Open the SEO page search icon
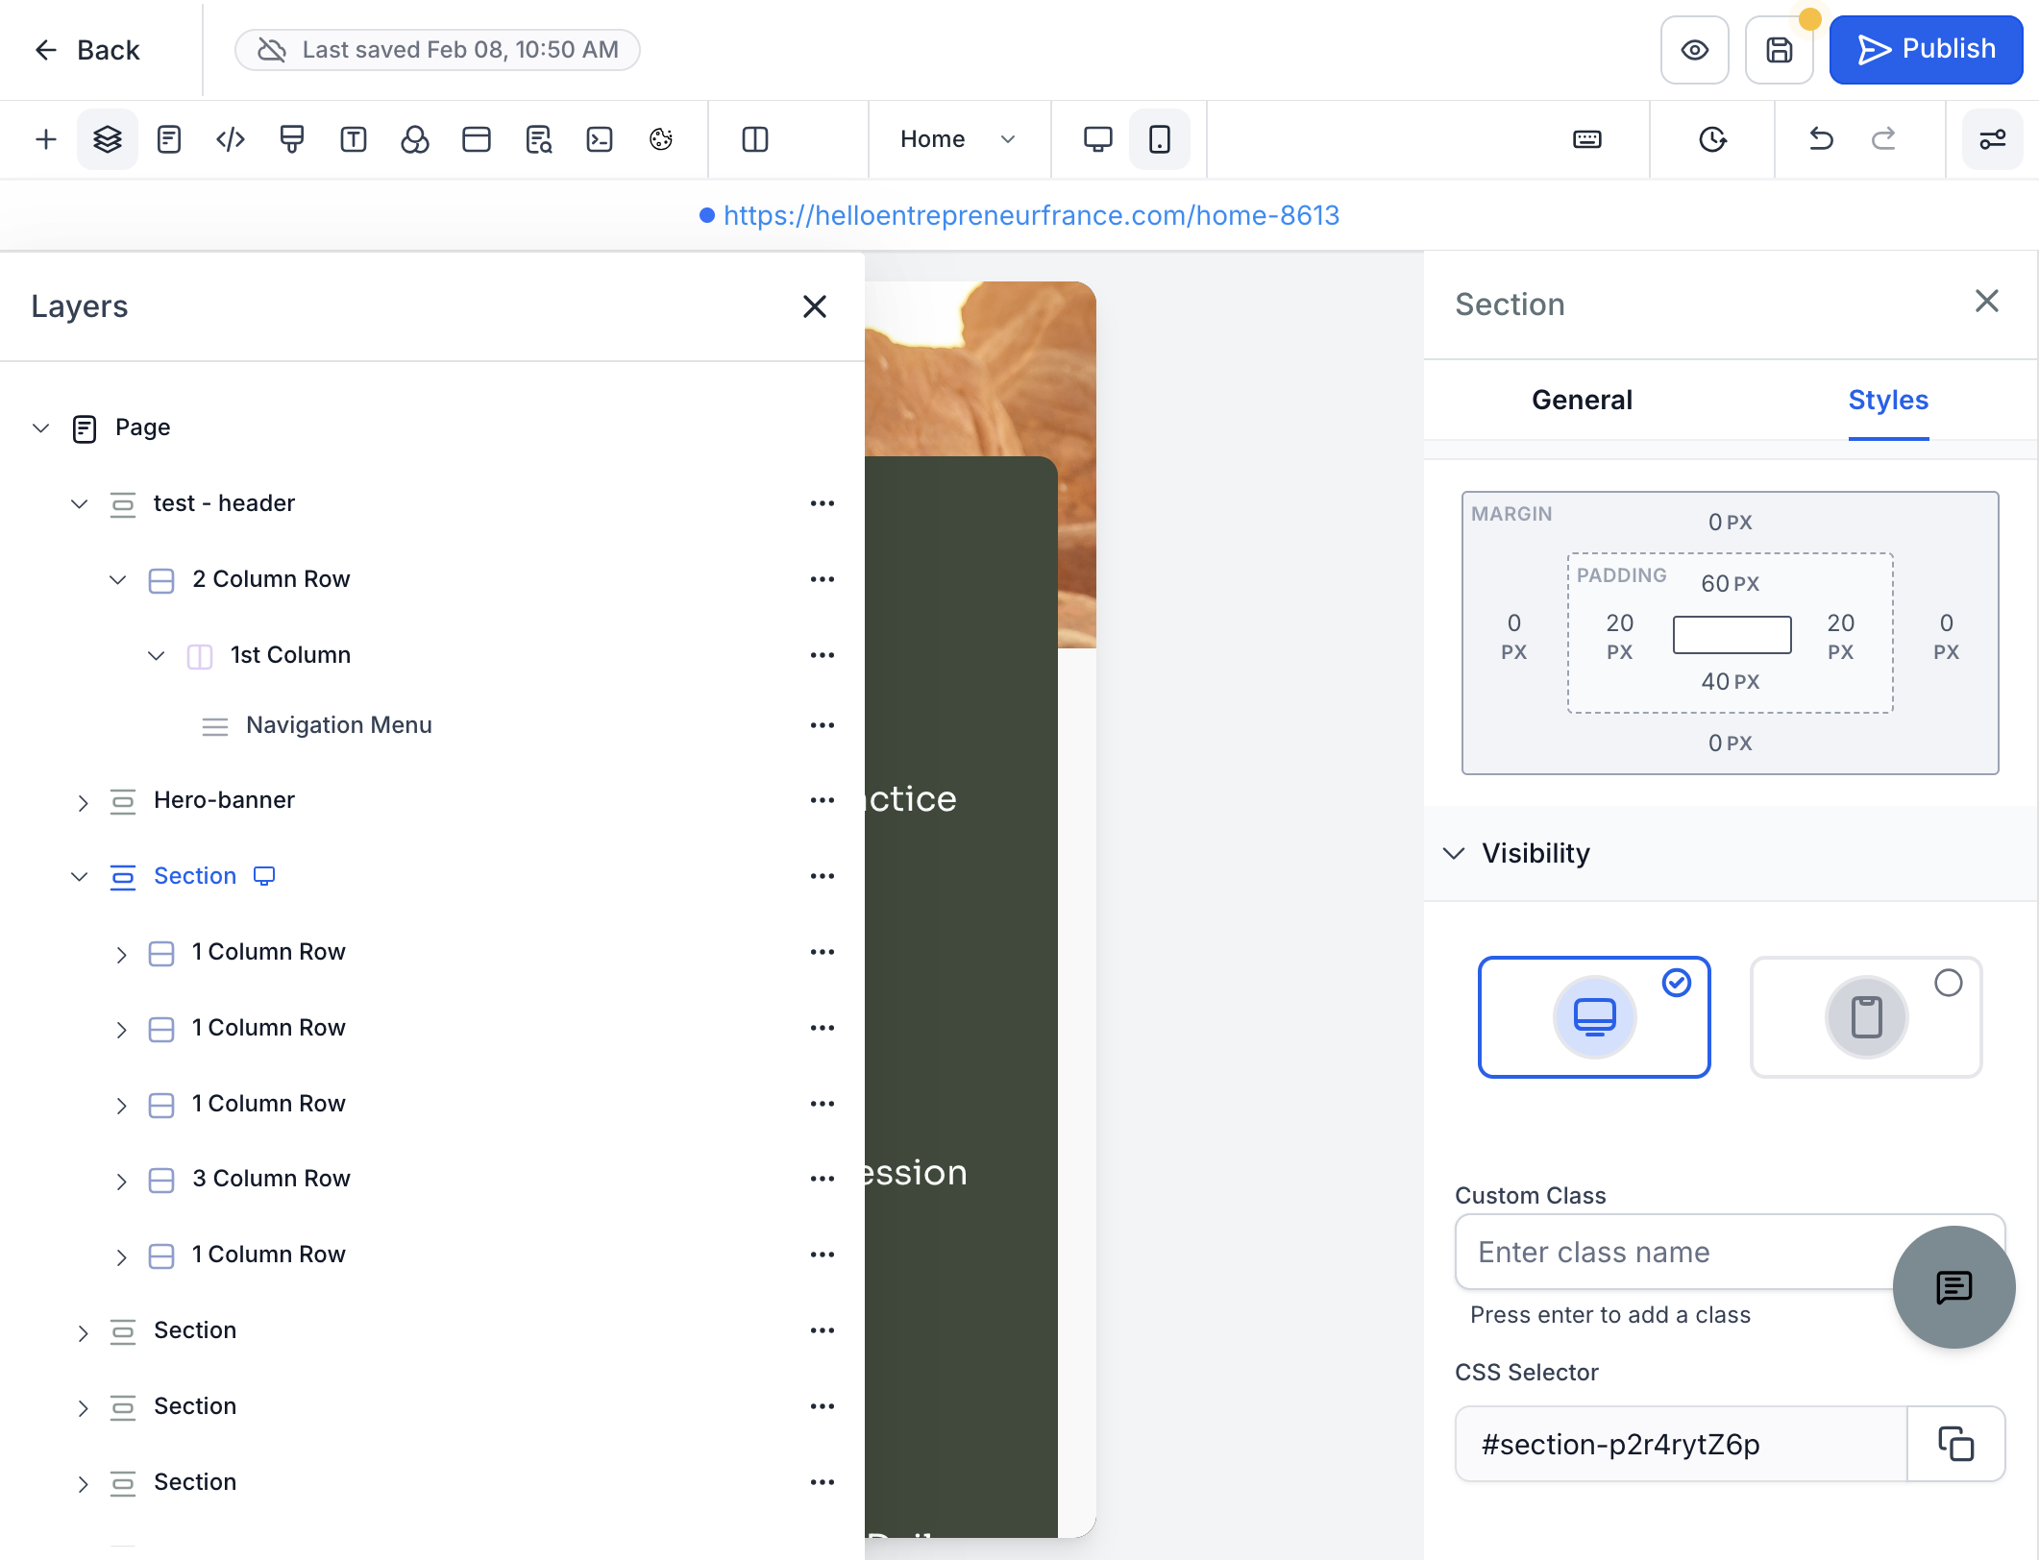This screenshot has width=2039, height=1560. tap(538, 139)
